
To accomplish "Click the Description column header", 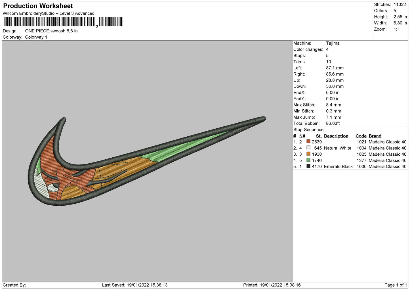I will tap(336, 136).
